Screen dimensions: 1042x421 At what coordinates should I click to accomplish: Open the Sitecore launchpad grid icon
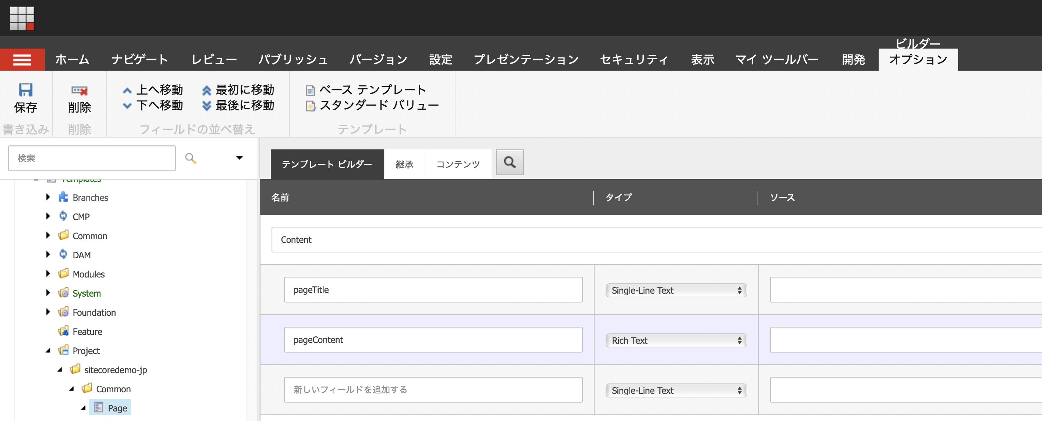point(22,18)
